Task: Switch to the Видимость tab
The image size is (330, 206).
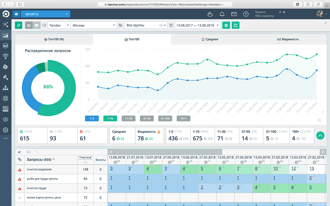Action: (288, 39)
